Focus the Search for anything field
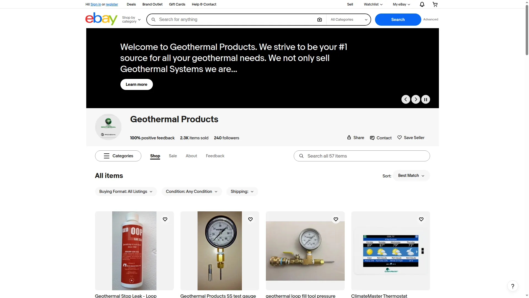The width and height of the screenshot is (529, 298). (x=236, y=20)
